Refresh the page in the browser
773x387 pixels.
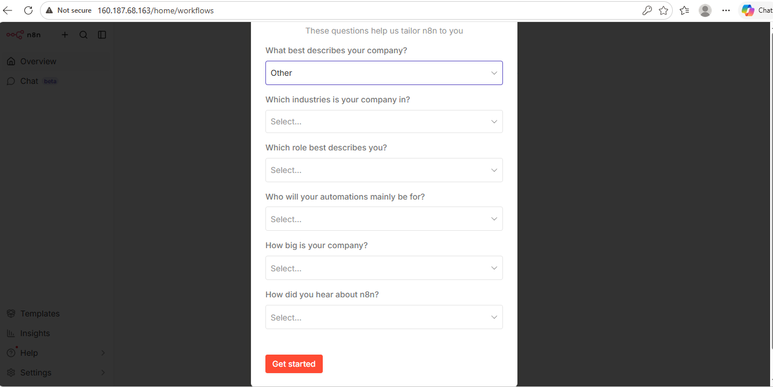coord(28,10)
